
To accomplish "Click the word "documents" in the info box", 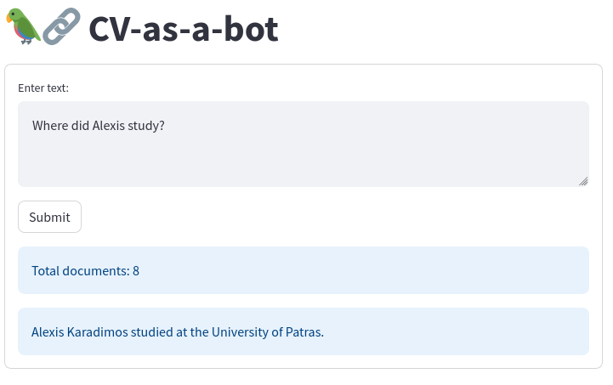I will click(96, 271).
